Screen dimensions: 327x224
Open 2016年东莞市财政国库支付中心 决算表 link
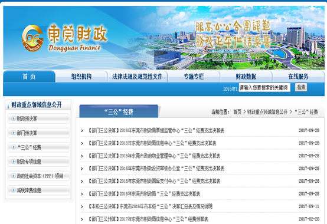point(153,182)
